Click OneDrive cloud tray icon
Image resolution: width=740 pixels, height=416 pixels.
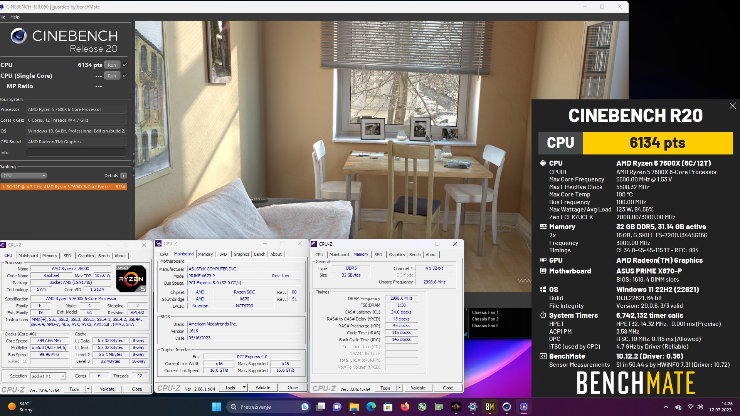point(678,407)
